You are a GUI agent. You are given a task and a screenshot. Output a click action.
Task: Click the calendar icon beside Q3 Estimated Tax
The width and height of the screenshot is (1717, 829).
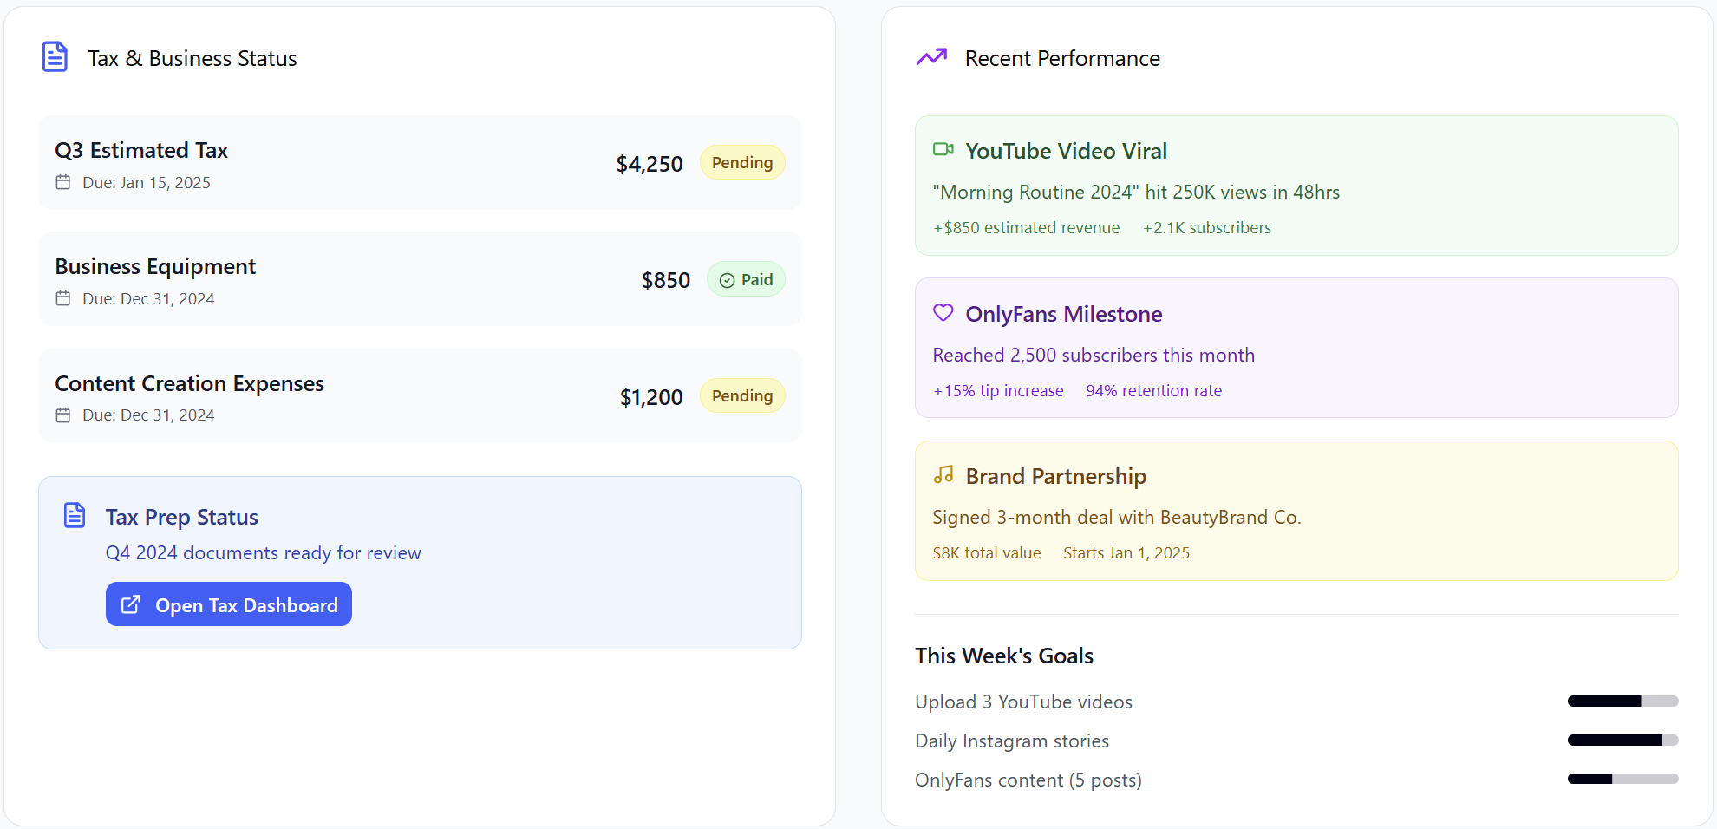[62, 182]
